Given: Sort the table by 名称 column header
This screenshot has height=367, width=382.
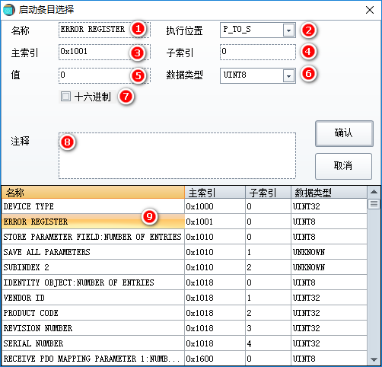Looking at the screenshot, I should [x=93, y=193].
